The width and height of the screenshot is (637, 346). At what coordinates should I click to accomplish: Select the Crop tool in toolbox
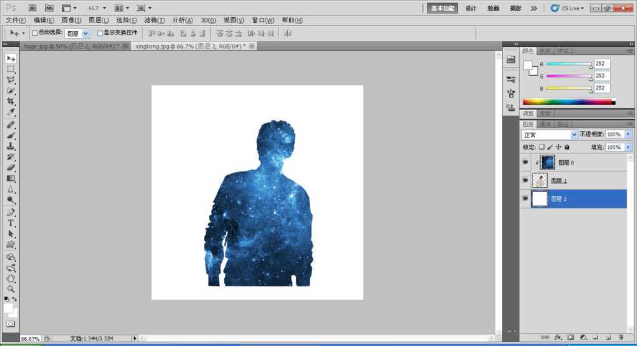point(11,101)
